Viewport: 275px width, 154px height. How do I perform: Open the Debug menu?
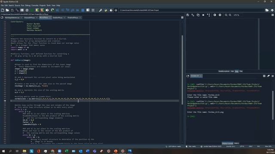[27, 6]
